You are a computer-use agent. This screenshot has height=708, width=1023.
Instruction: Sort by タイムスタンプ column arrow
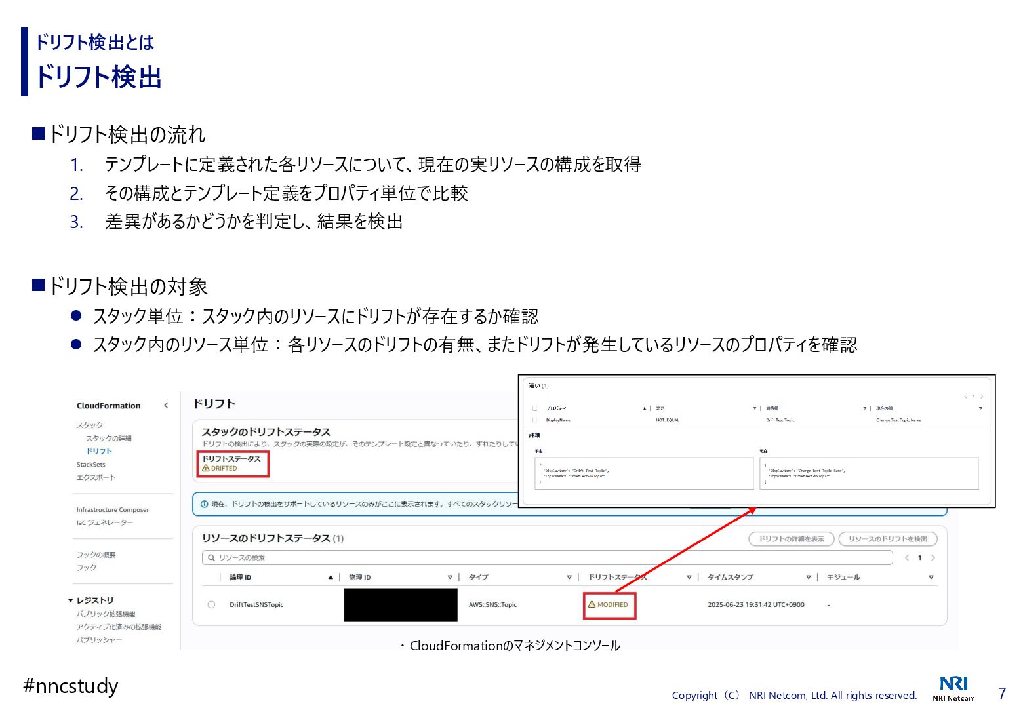point(809,578)
